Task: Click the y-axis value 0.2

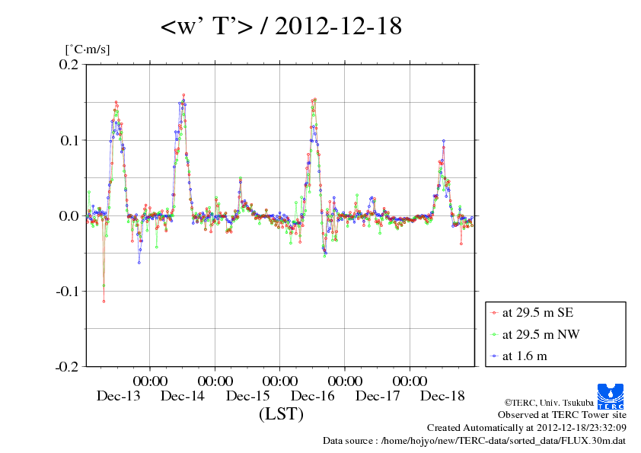Action: (69, 64)
